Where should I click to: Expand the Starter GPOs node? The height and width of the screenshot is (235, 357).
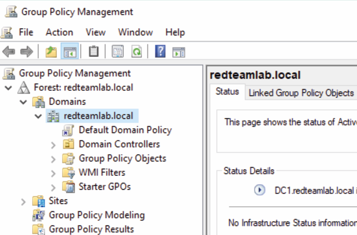tap(53, 188)
